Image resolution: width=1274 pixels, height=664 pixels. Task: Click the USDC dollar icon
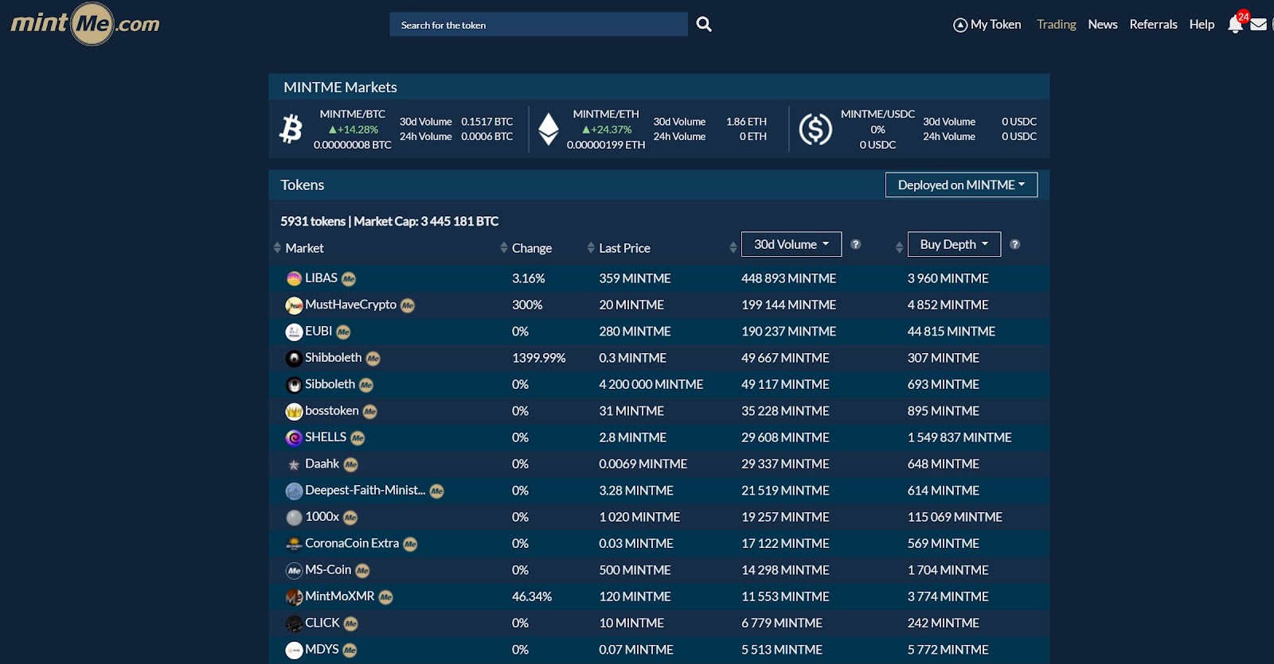coord(815,129)
